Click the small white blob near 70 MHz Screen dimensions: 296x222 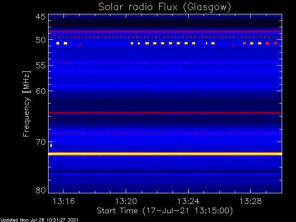(x=51, y=145)
